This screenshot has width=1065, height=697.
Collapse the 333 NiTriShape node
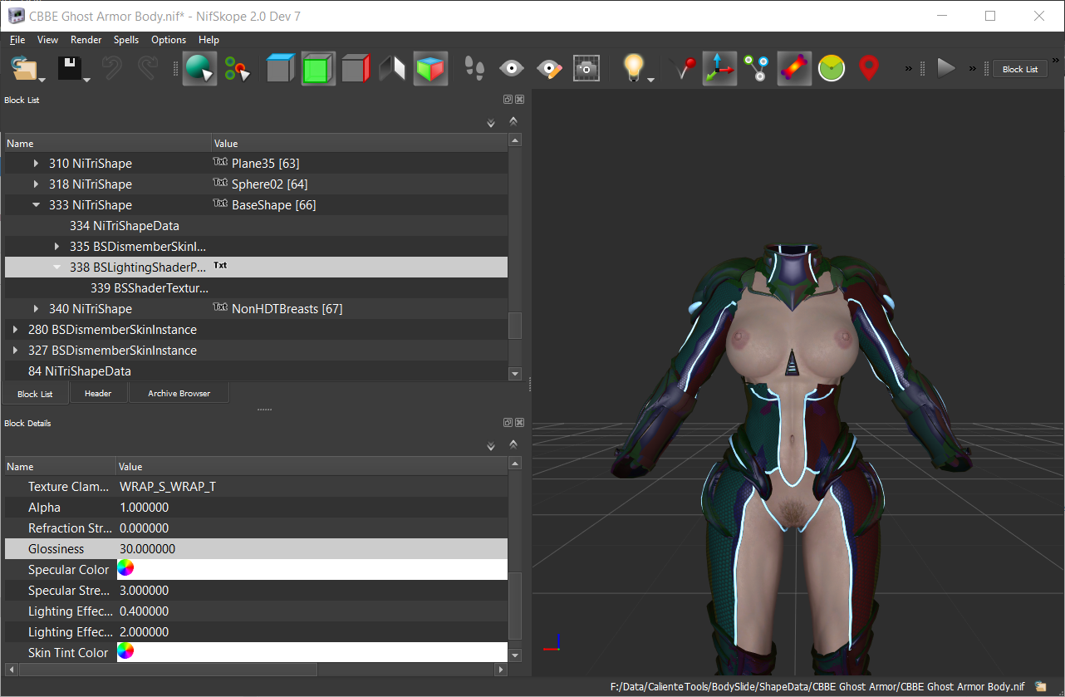click(36, 205)
